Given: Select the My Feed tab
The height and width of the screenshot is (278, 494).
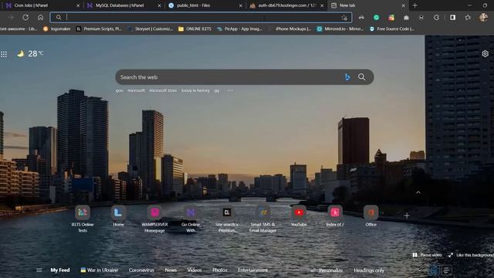Looking at the screenshot, I should pos(60,270).
